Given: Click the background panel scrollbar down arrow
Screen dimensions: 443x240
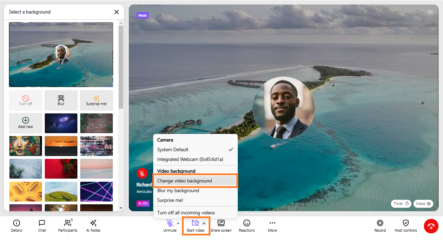Looking at the screenshot, I should pyautogui.click(x=121, y=208).
